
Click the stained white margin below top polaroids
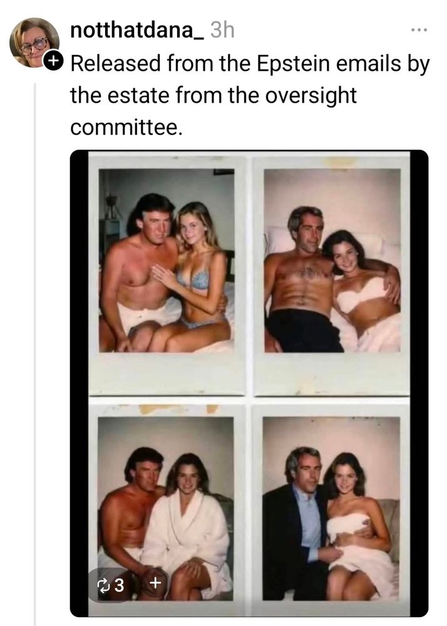click(x=249, y=374)
